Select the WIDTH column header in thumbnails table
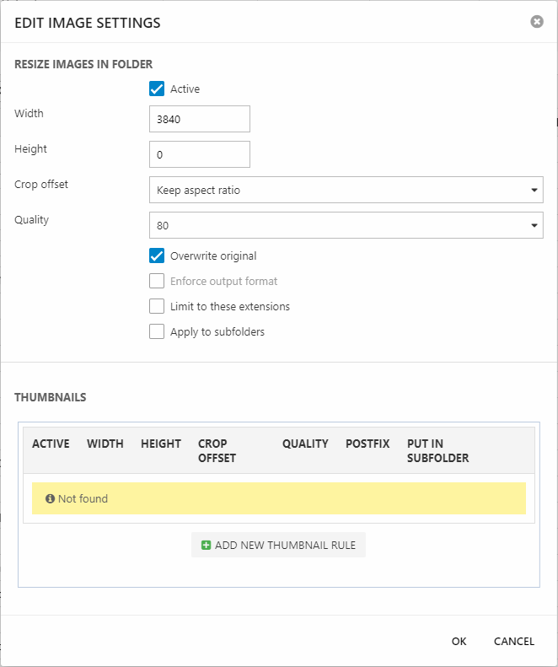The width and height of the screenshot is (558, 667). point(105,444)
